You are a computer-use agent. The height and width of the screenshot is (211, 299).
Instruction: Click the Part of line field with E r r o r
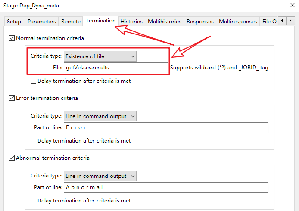pyautogui.click(x=166, y=127)
